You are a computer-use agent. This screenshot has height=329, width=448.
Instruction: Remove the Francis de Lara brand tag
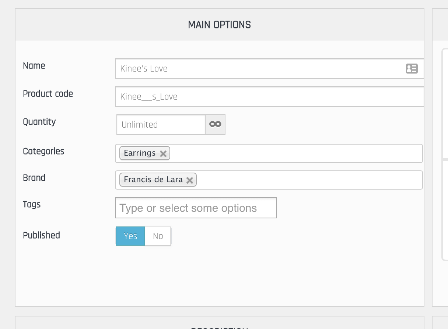coord(190,180)
